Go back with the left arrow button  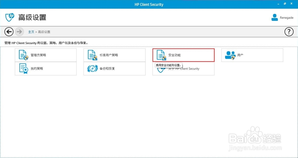coord(9,32)
